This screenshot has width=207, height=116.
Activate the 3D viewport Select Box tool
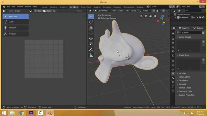click(x=91, y=17)
